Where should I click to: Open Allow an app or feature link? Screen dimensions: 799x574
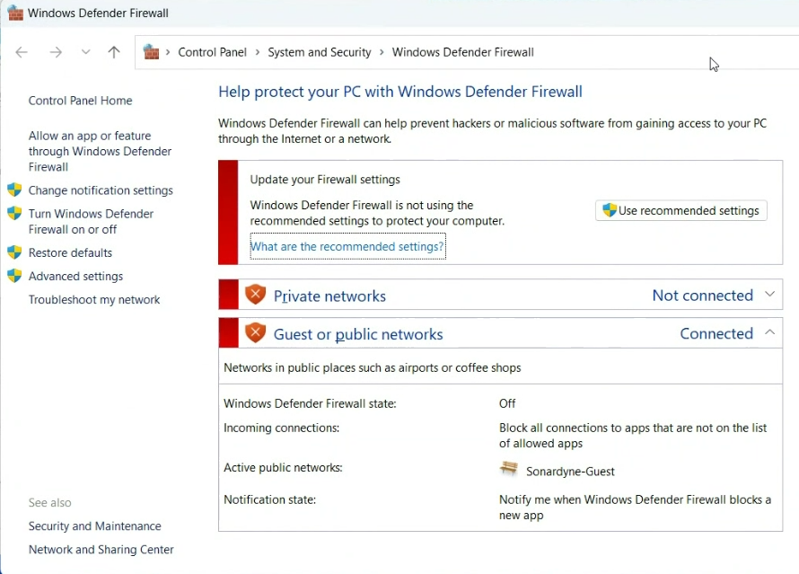click(x=100, y=152)
